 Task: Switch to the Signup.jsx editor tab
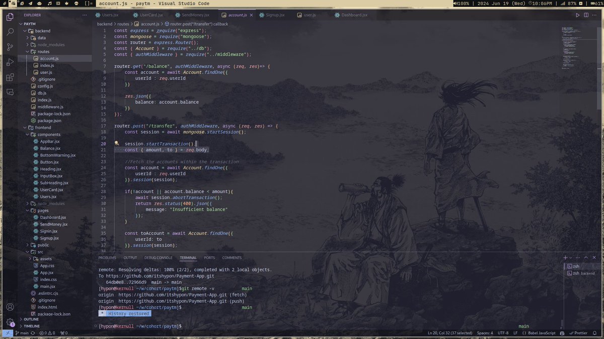coord(275,15)
